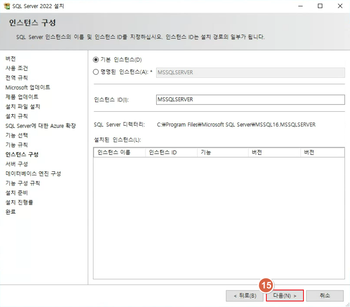Click the 완료 step
Screen dimensions: 350x307
click(x=11, y=212)
